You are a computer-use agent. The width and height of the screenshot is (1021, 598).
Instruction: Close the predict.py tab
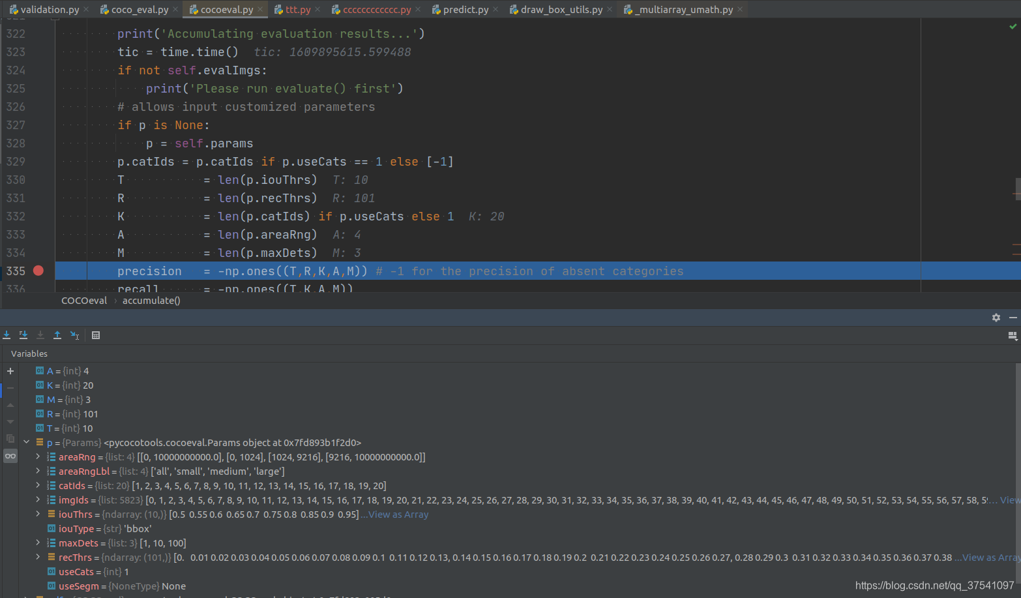[496, 10]
